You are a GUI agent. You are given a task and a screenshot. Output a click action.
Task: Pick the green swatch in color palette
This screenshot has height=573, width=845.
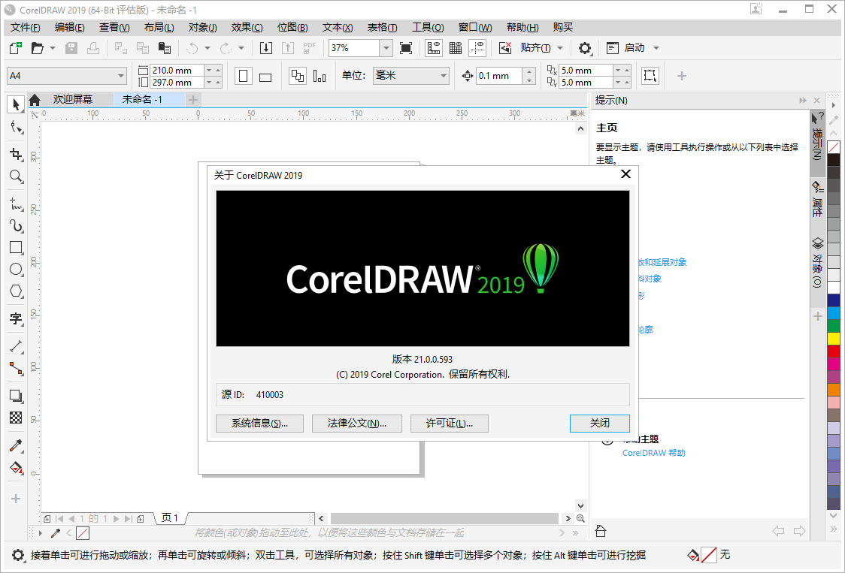834,325
